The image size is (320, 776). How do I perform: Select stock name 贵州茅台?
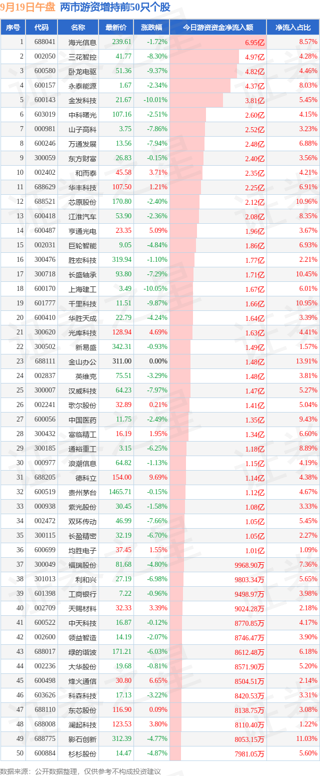tap(82, 493)
